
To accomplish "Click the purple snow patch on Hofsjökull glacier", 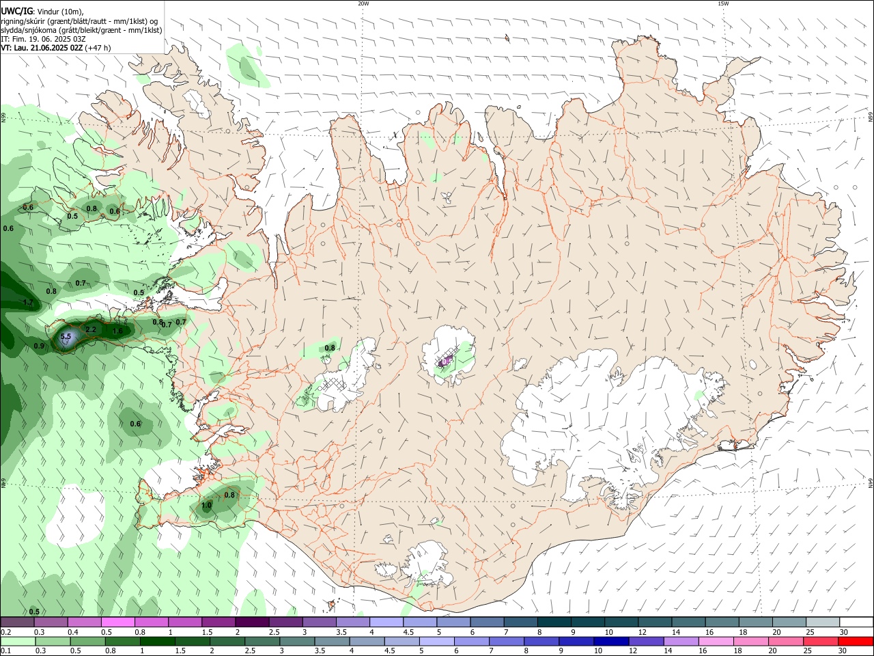I will point(445,361).
